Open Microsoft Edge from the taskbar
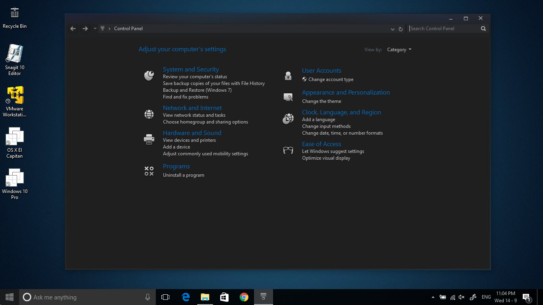 pos(185,297)
